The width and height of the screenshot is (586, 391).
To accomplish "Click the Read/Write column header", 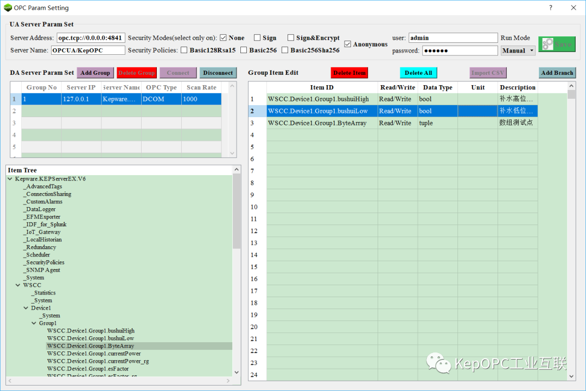I will pos(398,87).
